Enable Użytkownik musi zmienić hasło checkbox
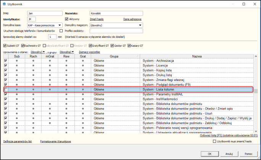261x160 pixels. pyautogui.click(x=214, y=141)
